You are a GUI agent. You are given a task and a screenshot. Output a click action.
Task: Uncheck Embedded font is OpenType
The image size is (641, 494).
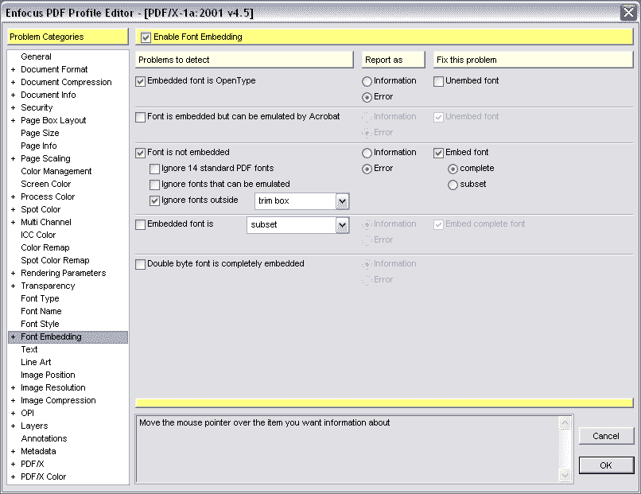pos(140,81)
